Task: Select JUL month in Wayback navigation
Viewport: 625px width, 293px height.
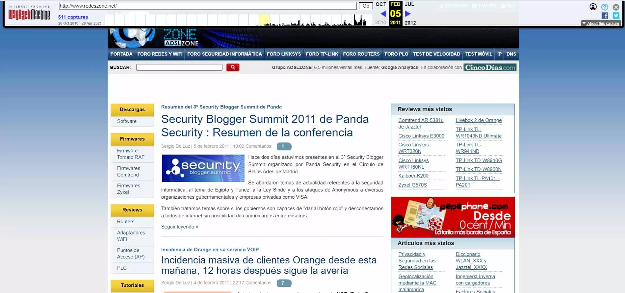Action: [409, 4]
